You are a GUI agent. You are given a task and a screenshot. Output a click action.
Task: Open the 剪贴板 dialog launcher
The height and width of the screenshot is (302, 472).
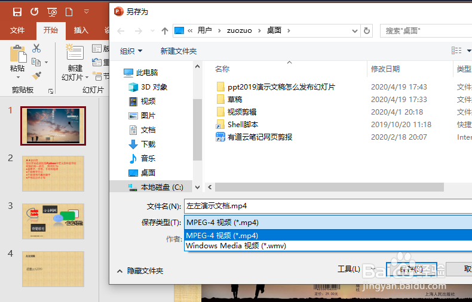pos(51,91)
